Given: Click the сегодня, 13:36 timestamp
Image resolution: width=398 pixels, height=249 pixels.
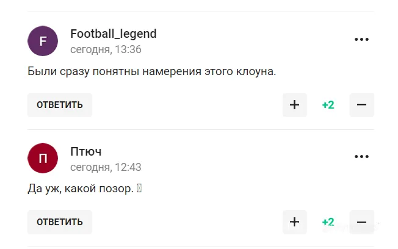Looking at the screenshot, I should [x=106, y=49].
